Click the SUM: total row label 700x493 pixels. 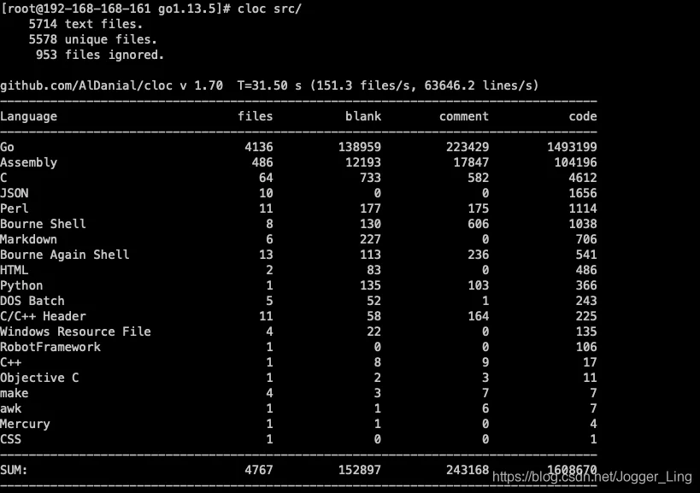15,470
